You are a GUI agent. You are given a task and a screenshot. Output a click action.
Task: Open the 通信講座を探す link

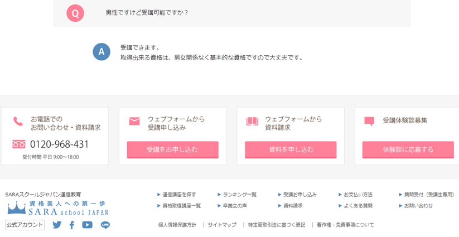pos(179,195)
